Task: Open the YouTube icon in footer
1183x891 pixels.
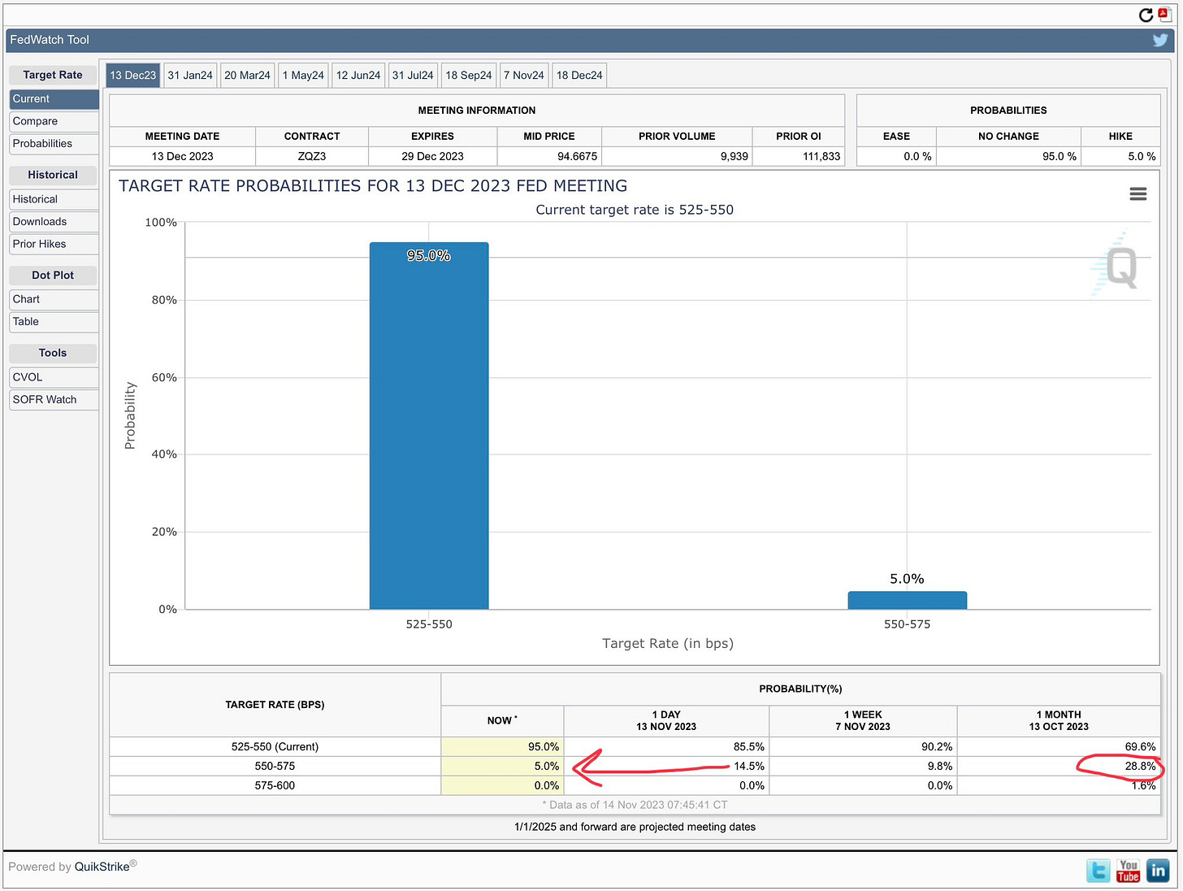Action: [1128, 871]
